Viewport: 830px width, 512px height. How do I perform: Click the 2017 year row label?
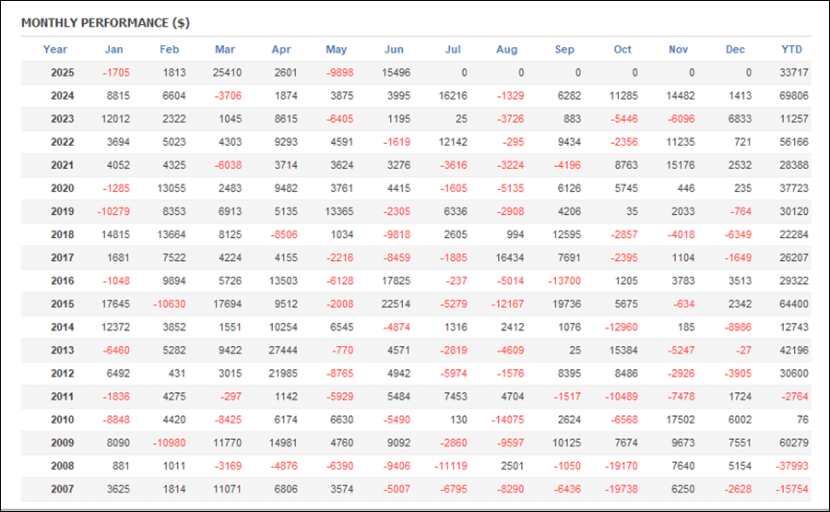coord(63,258)
